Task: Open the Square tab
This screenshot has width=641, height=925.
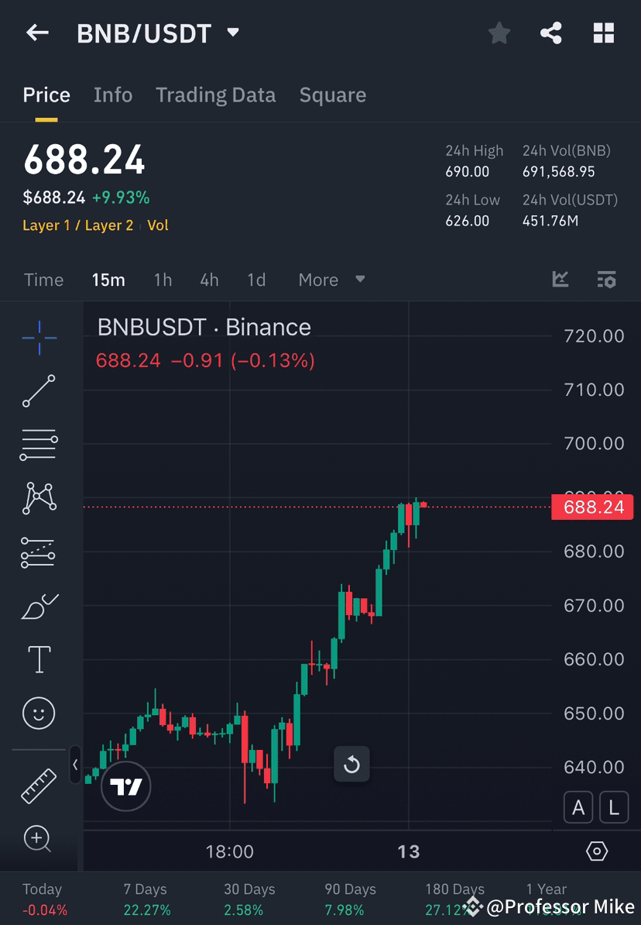Action: (333, 95)
